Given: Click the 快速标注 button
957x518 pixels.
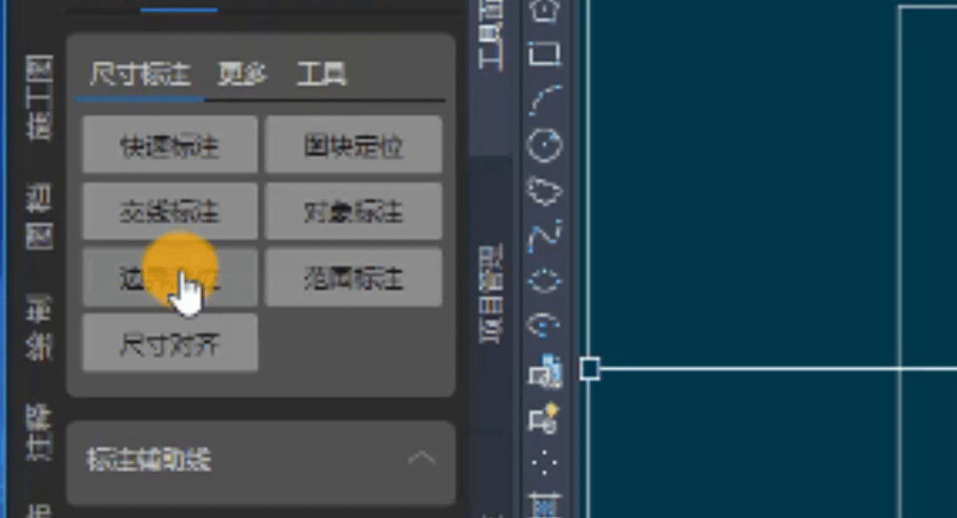Looking at the screenshot, I should (170, 145).
